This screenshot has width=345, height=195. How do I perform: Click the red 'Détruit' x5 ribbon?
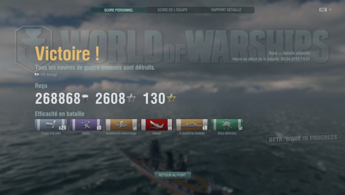click(x=157, y=125)
